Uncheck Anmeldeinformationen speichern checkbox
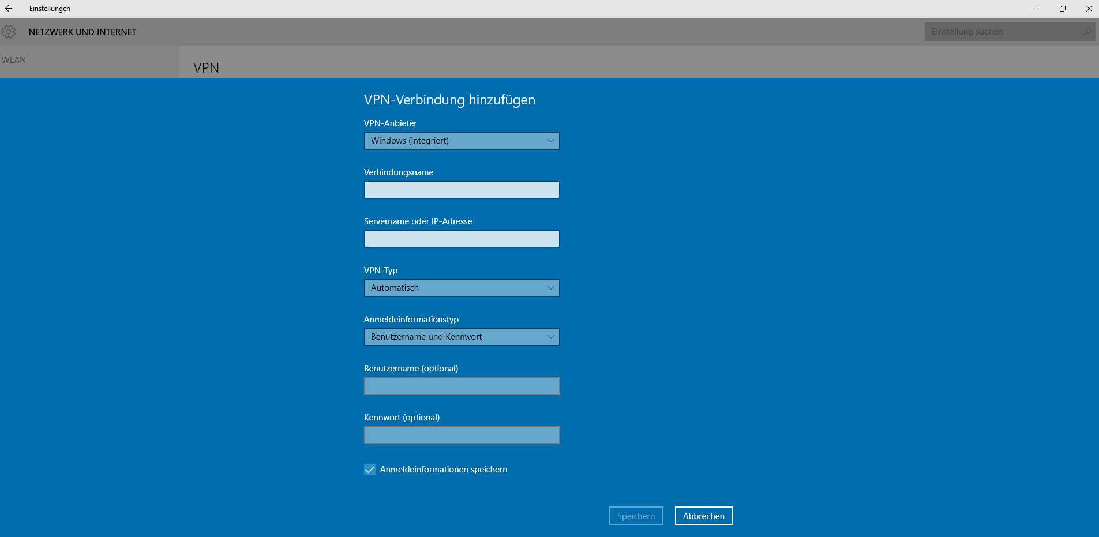Screen dimensions: 1099x537 (370, 470)
